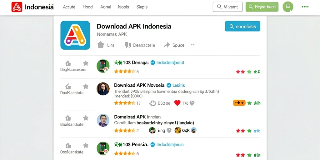Click the red stars badge in 103 Denaga row
Image resolution: width=320 pixels, height=160 pixels.
[x=240, y=72]
